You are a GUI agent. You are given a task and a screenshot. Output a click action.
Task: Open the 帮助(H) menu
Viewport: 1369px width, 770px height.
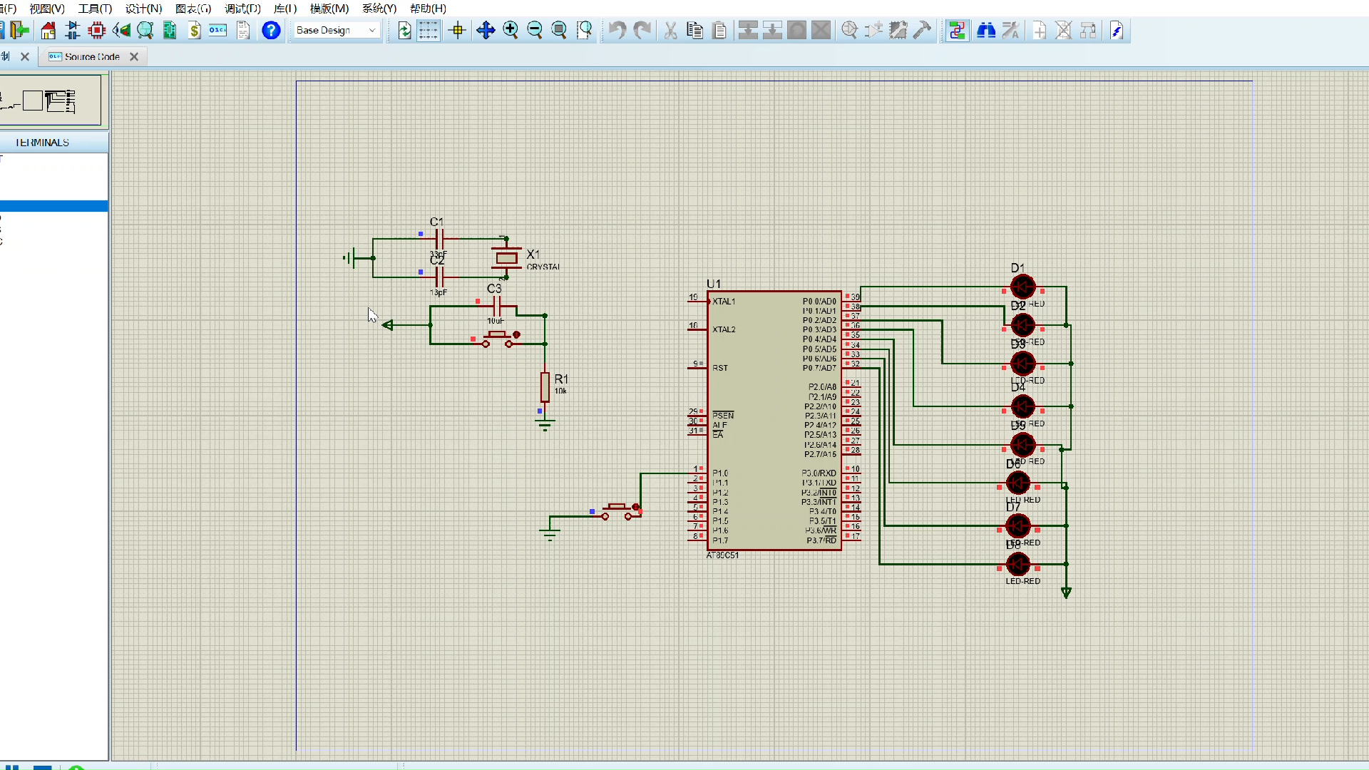point(428,9)
